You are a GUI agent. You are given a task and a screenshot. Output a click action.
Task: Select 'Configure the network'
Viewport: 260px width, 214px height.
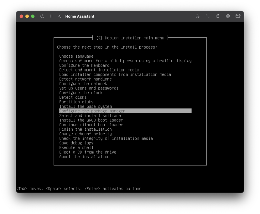(x=83, y=84)
